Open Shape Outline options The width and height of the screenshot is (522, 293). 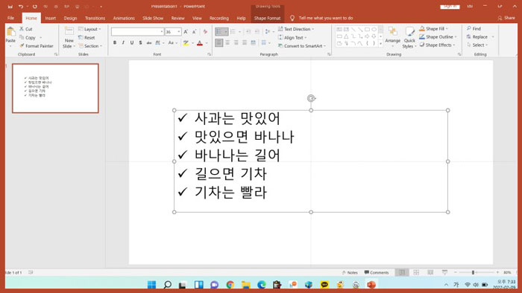pyautogui.click(x=438, y=36)
